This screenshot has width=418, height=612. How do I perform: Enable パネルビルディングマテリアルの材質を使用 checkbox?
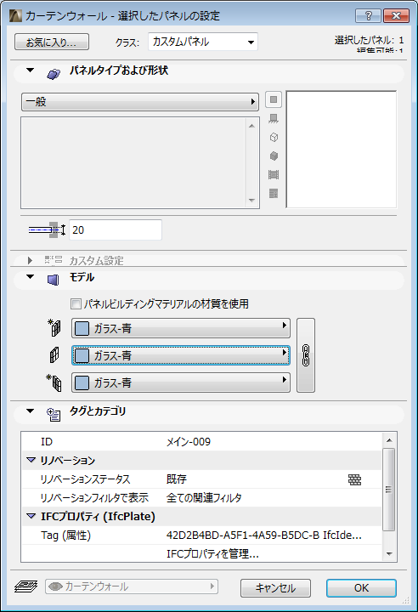[x=76, y=303]
